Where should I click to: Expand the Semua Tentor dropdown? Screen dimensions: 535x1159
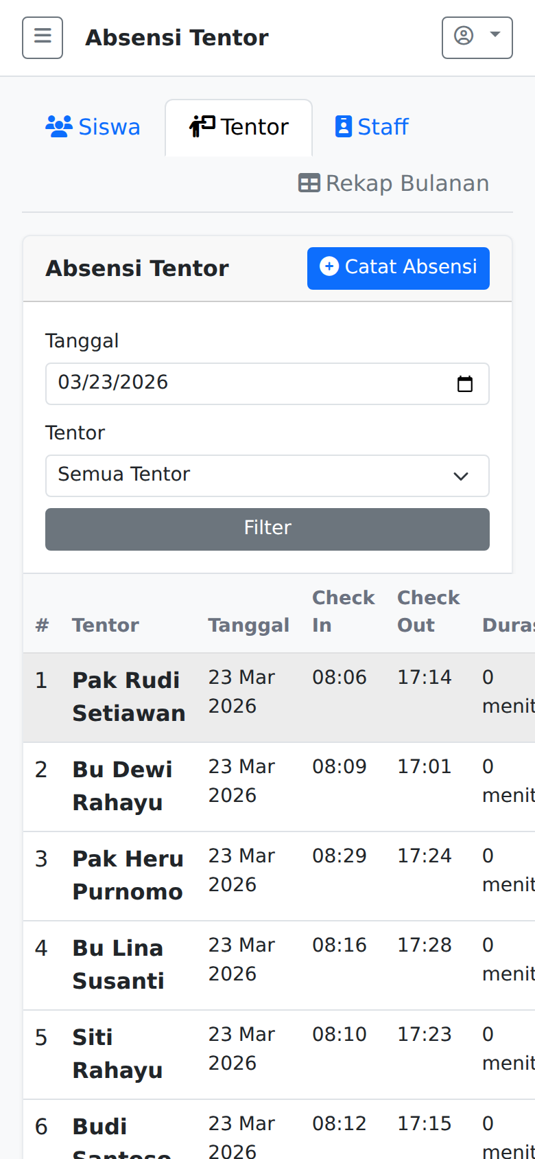(267, 475)
